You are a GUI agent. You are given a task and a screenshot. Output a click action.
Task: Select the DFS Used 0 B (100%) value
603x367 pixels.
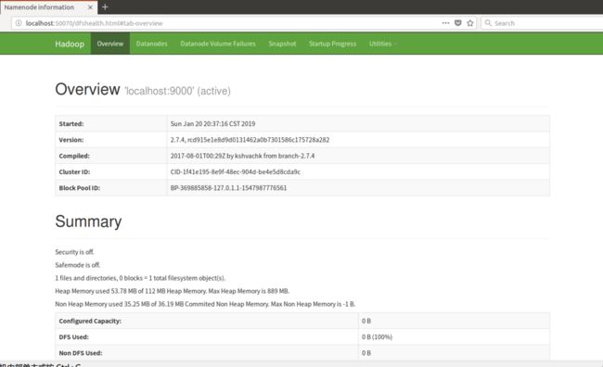click(x=377, y=337)
